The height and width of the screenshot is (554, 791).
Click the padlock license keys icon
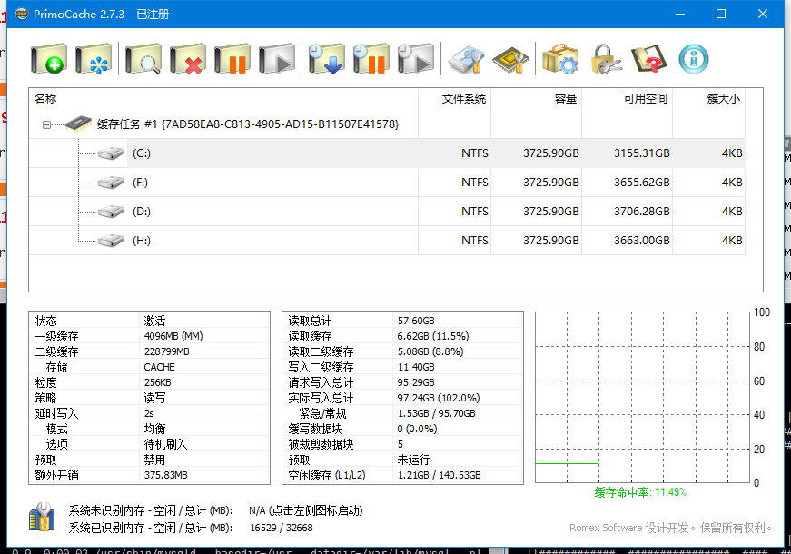[605, 60]
